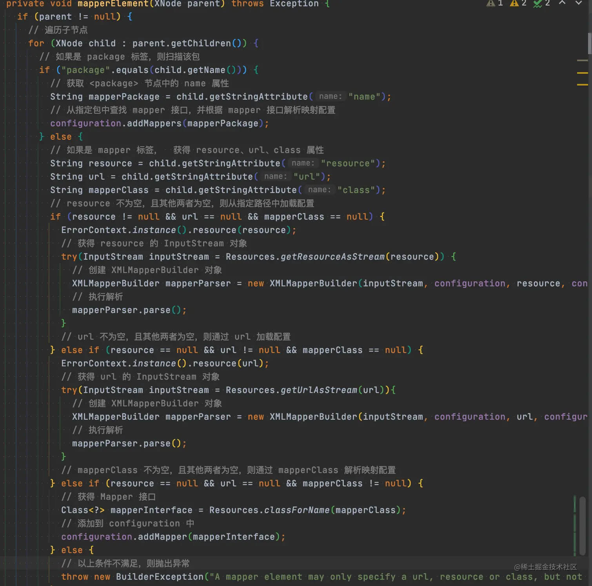
Task: Click the getResourceAsStream method call
Action: tap(332, 257)
